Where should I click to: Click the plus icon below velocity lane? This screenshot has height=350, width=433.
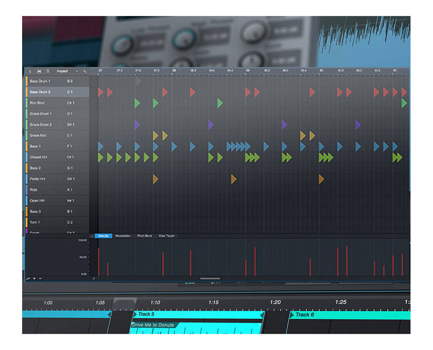35,279
